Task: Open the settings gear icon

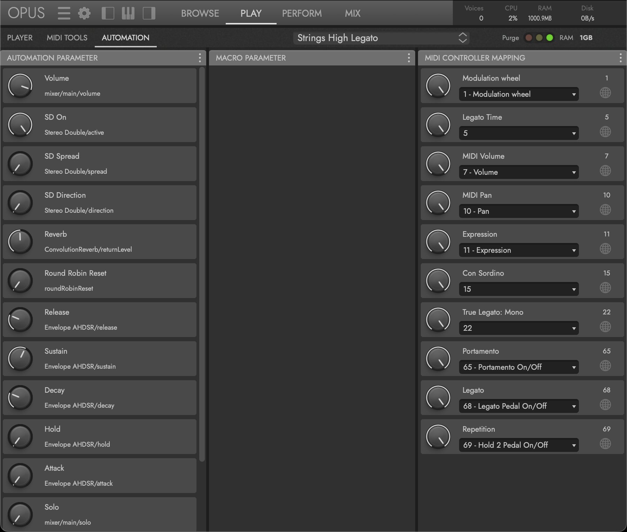Action: click(x=84, y=13)
